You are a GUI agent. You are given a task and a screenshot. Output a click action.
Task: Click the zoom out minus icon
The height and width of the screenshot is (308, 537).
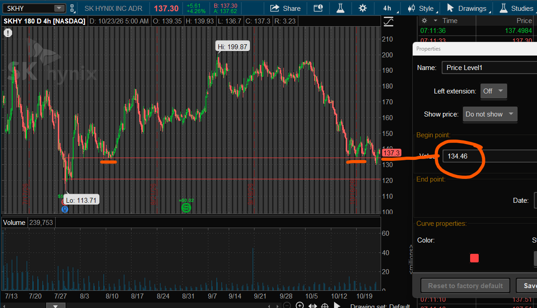[x=287, y=305]
